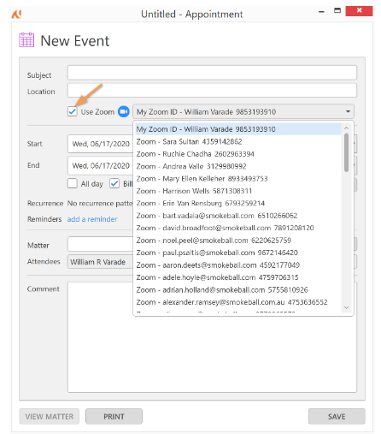Click the Zoom list scroll up arrow
This screenshot has height=434, width=381.
coord(346,128)
